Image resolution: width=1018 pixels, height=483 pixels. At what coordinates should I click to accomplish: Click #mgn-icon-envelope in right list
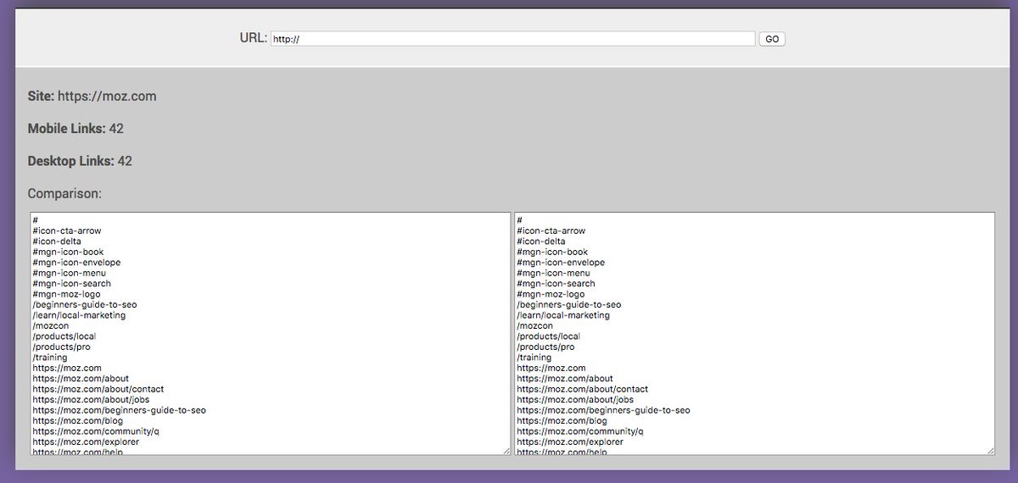pyautogui.click(x=561, y=263)
